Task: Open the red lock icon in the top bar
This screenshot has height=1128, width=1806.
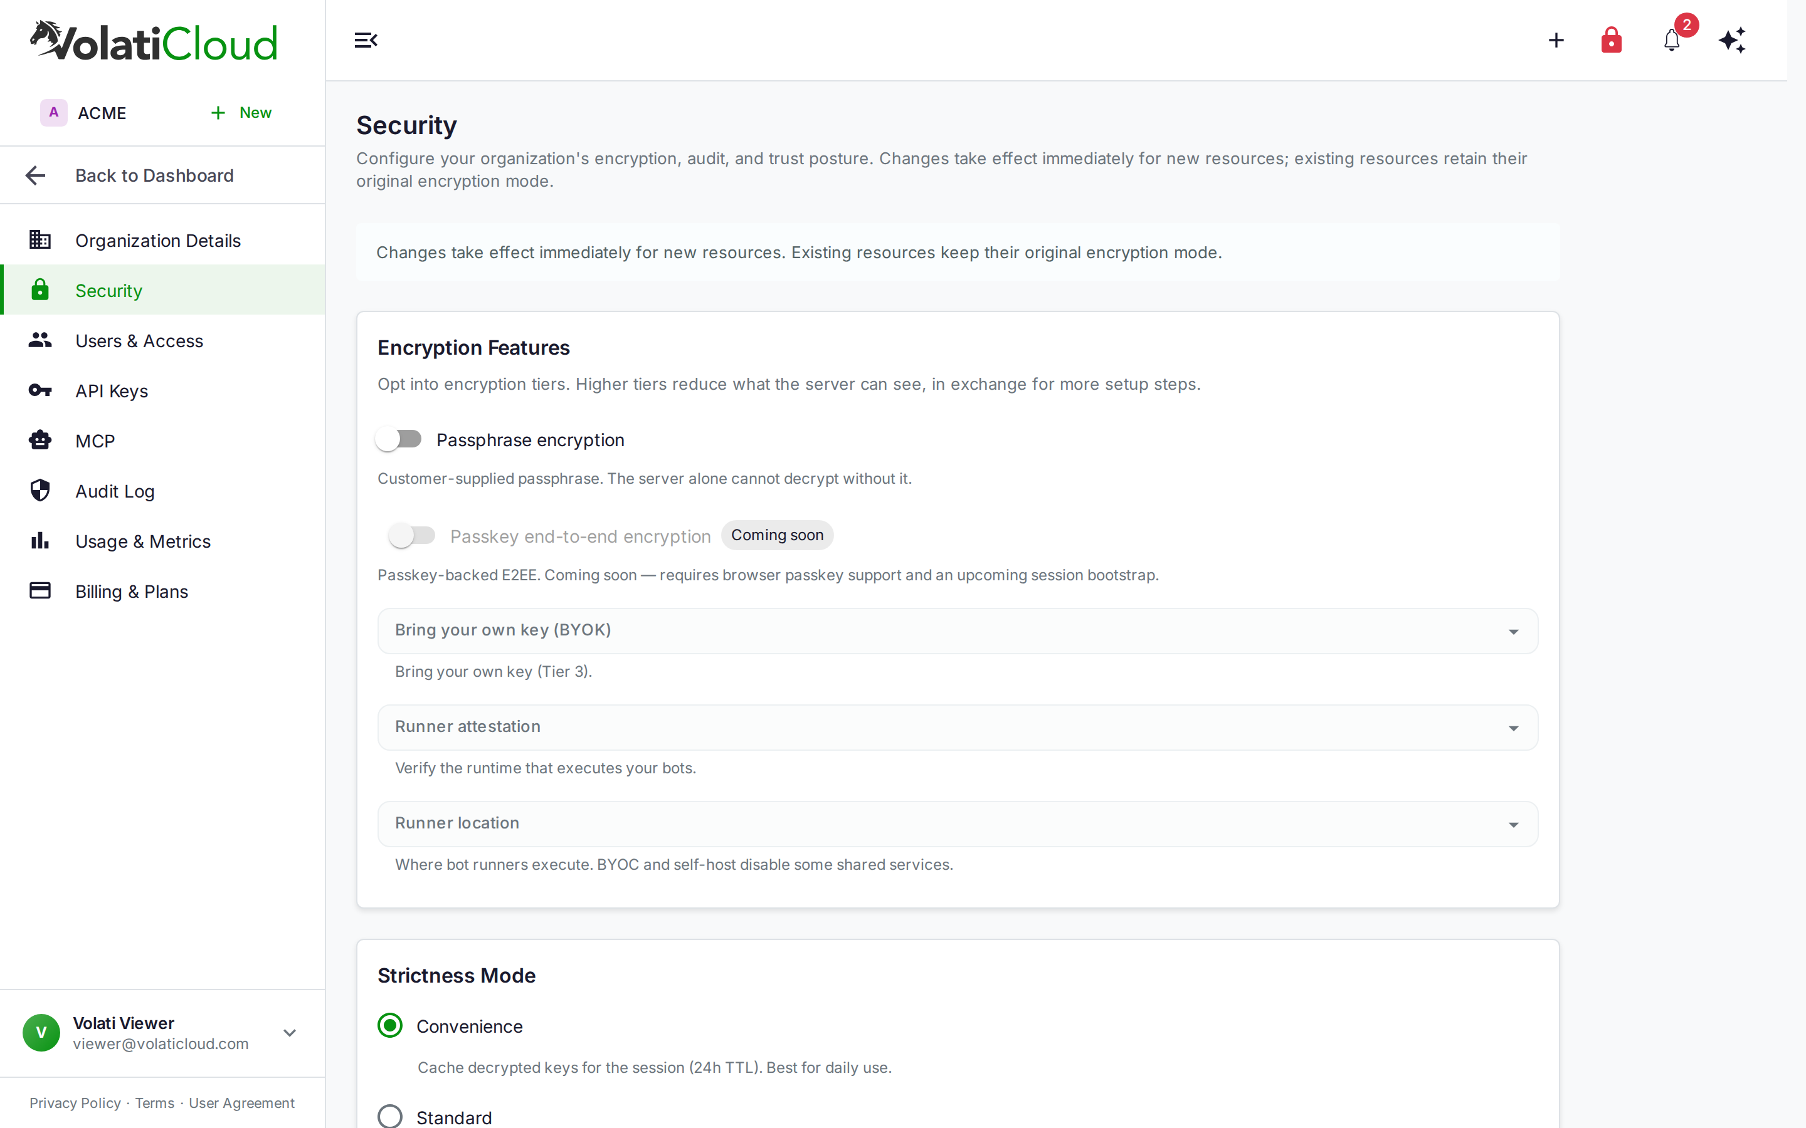Action: (x=1611, y=40)
